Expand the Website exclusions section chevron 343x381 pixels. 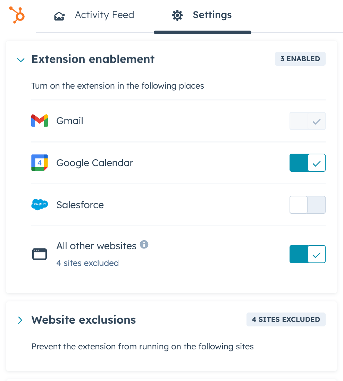20,320
